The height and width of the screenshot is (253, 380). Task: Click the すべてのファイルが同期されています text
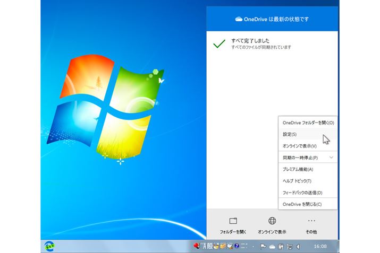point(261,47)
